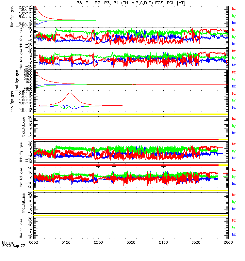This screenshot has width=245, height=261.
Task: Click the "thc_fgl_gse" y-axis label
Action: point(21,177)
